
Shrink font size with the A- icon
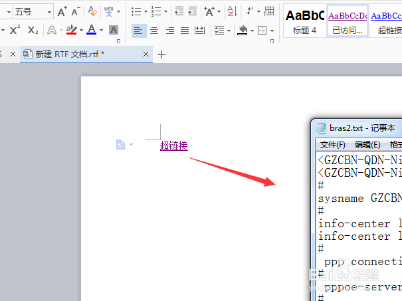pos(76,11)
